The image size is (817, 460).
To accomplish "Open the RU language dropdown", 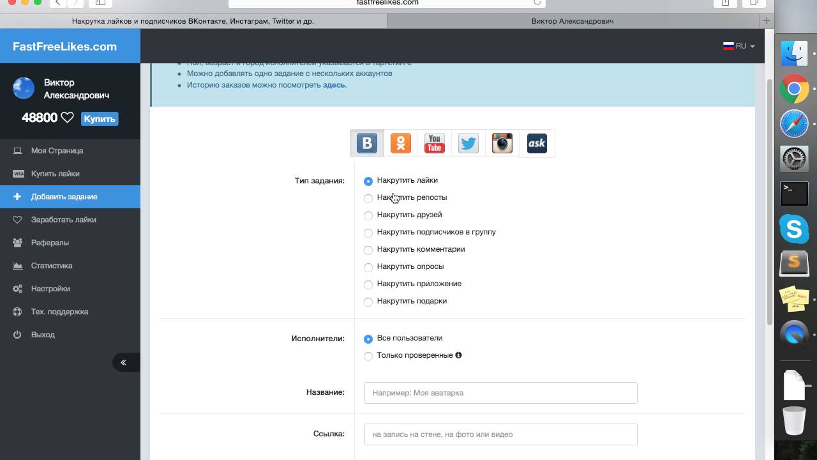I will pos(738,46).
